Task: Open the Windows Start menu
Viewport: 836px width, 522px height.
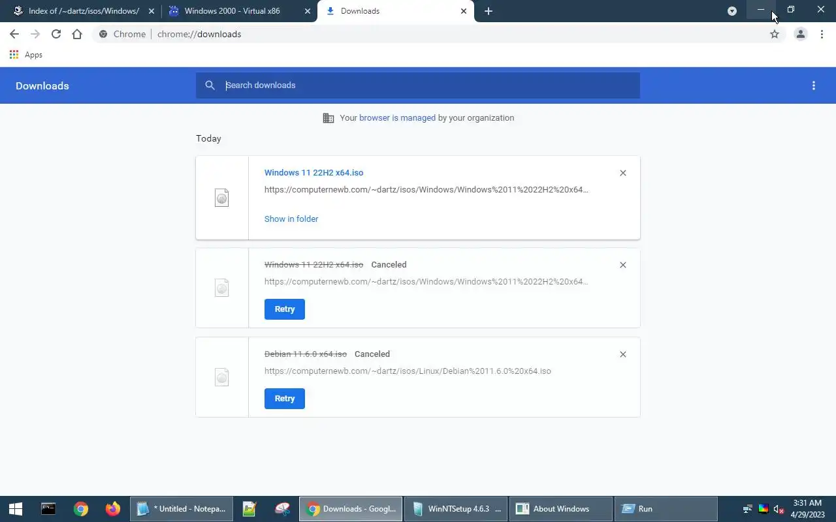Action: point(16,509)
